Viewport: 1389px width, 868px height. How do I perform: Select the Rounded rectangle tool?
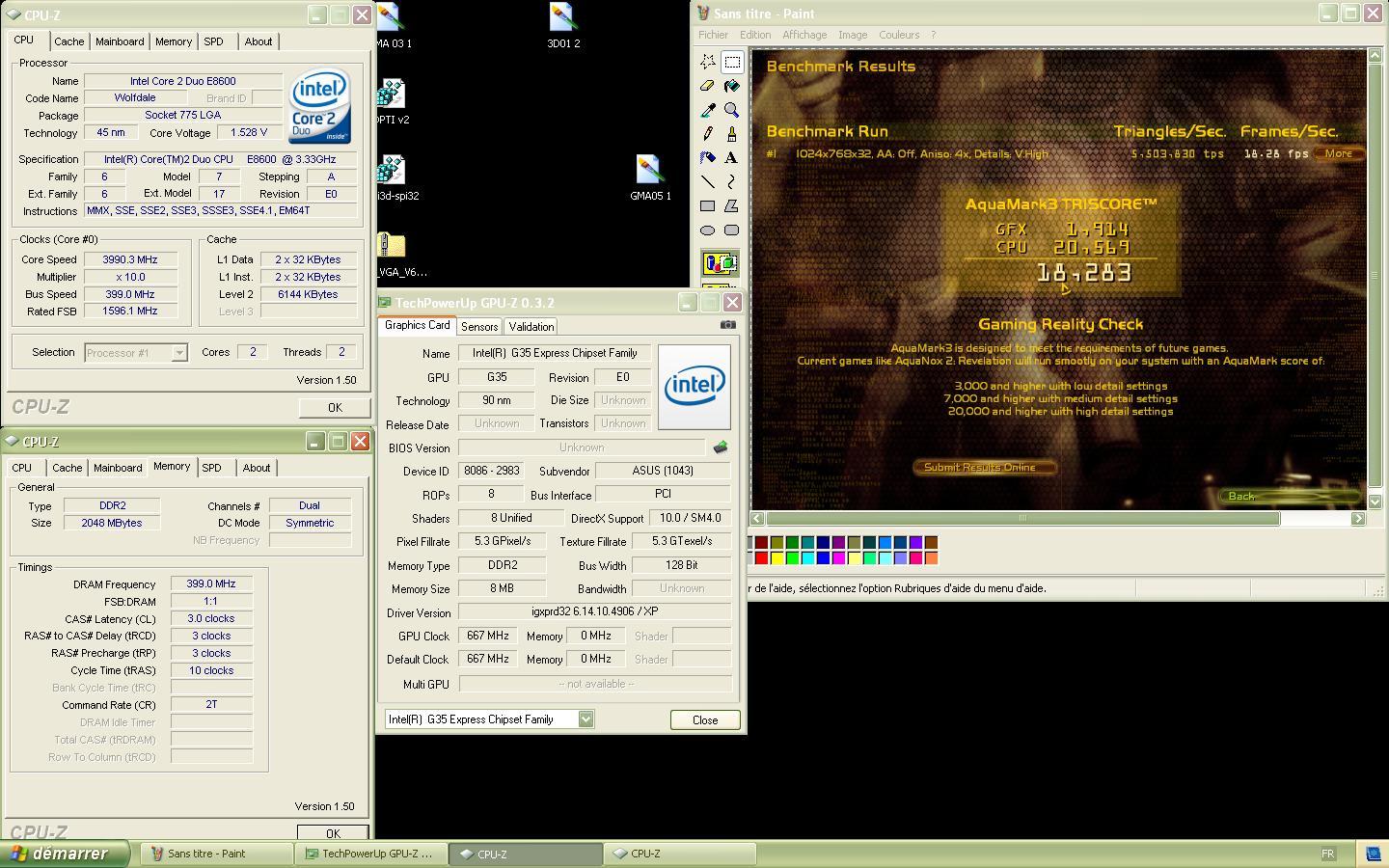tap(732, 230)
